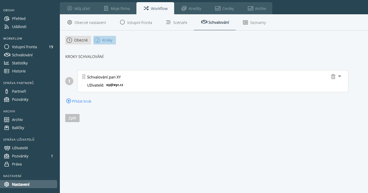Viewport: 368px width, 193px height.
Task: Open Partneři in the sidebar
Action: click(x=19, y=91)
